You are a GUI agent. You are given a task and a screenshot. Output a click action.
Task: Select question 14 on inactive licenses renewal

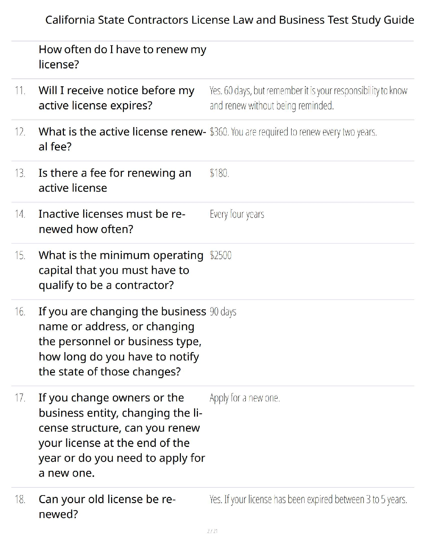(112, 222)
